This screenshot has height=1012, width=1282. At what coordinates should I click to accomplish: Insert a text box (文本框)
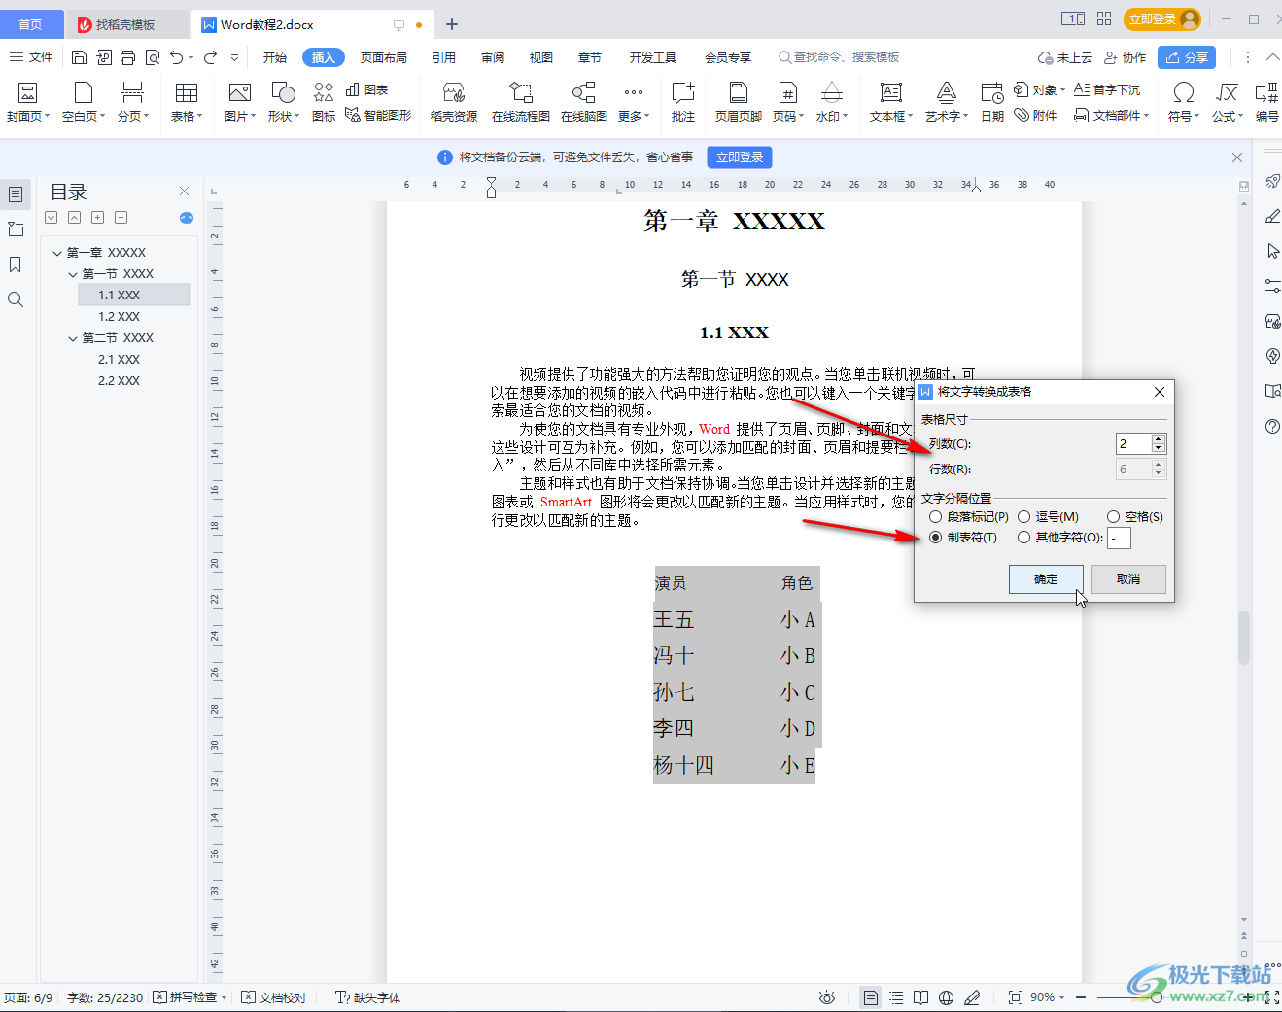coord(890,102)
